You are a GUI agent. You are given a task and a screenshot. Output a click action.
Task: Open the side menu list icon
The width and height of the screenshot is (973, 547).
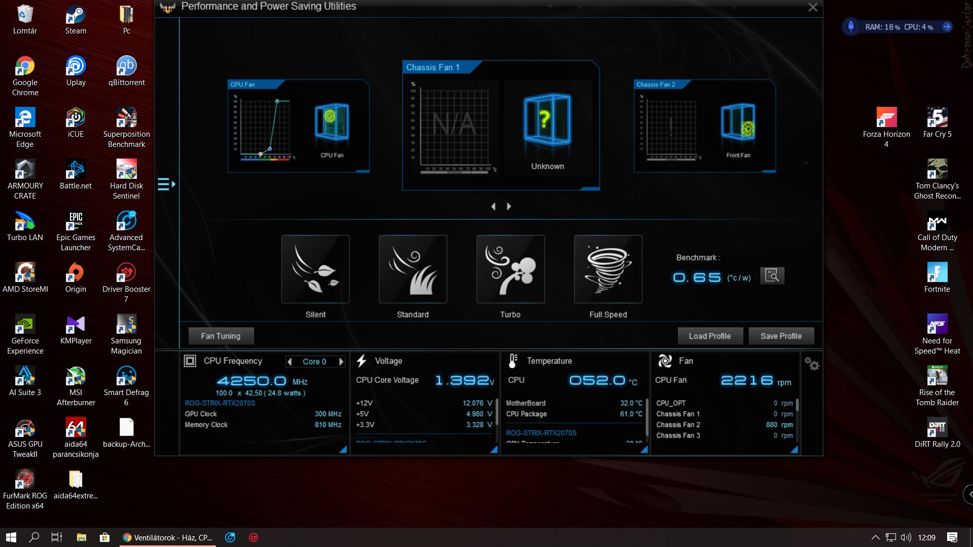pos(166,184)
